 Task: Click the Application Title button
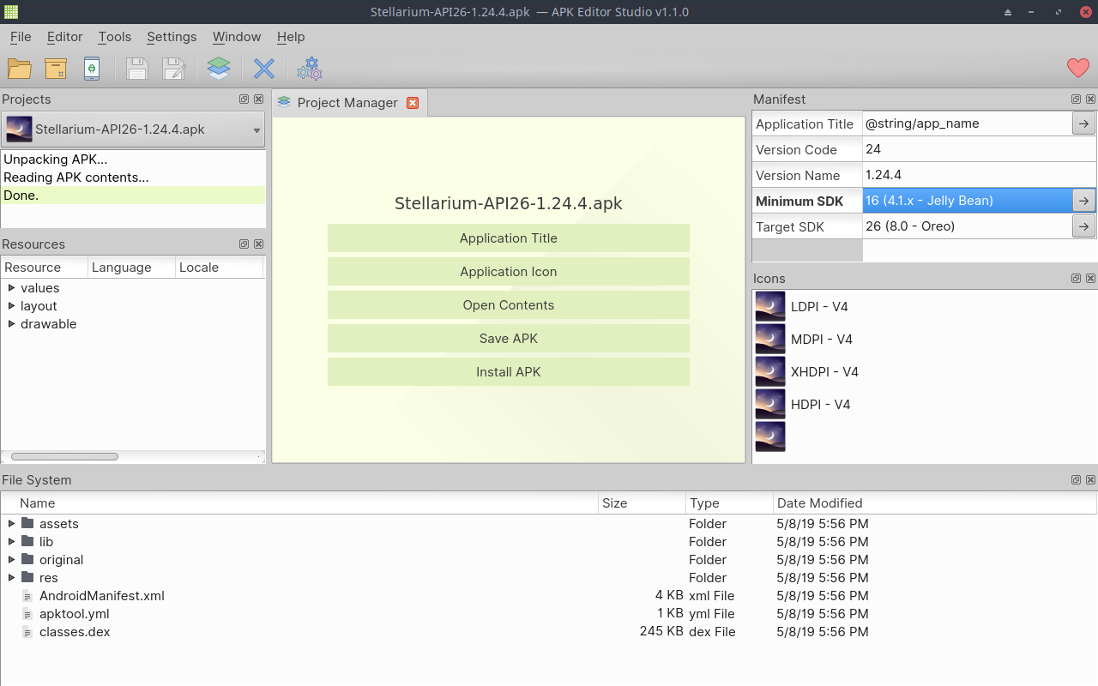[509, 238]
